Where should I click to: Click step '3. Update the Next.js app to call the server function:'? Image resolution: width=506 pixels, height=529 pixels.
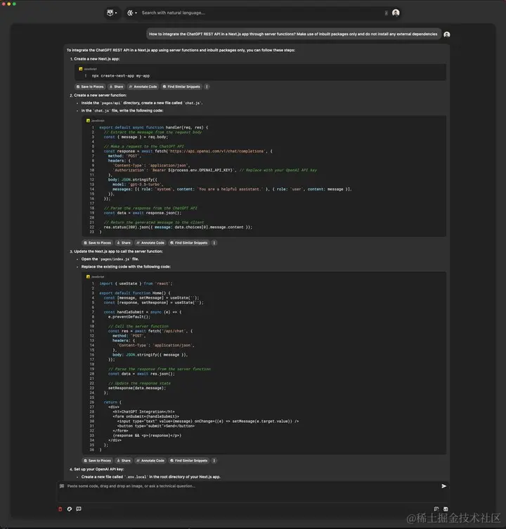pyautogui.click(x=116, y=252)
